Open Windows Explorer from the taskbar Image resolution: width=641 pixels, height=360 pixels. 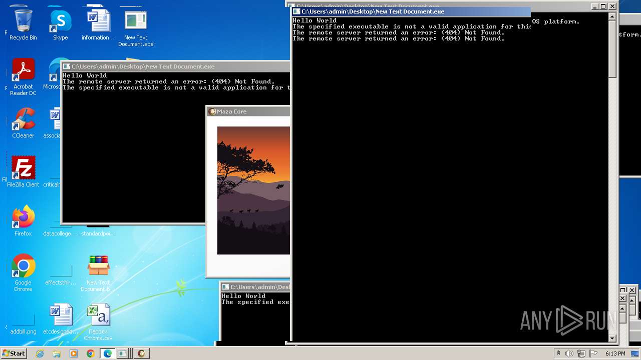(x=57, y=353)
